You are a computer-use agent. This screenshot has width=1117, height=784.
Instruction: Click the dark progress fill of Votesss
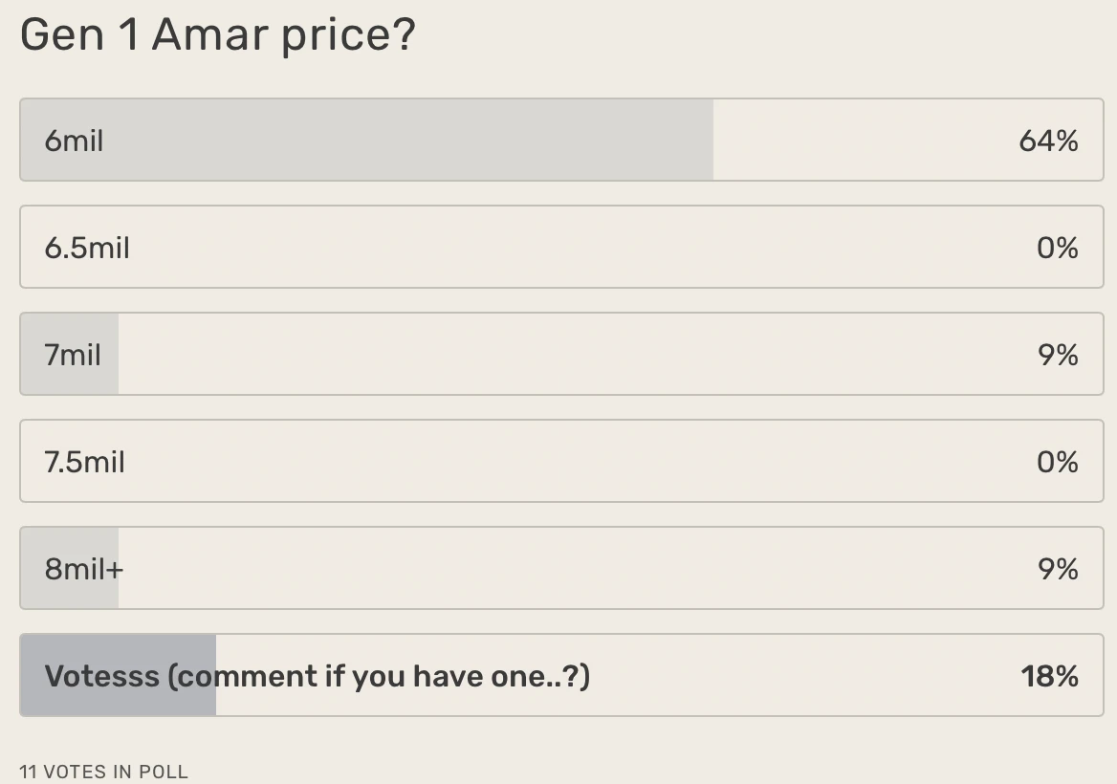pyautogui.click(x=115, y=675)
